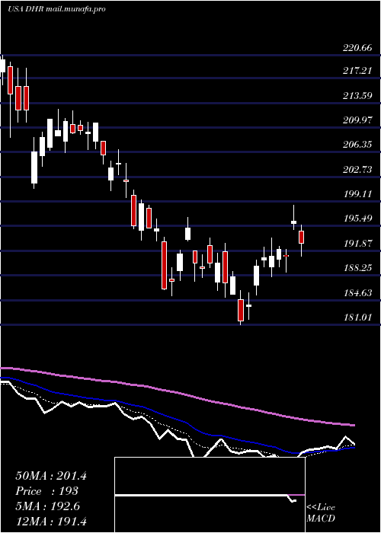Screen dimensions: 381x533
Task: Click the first white candlestick near 220
Action: pos(2,65)
